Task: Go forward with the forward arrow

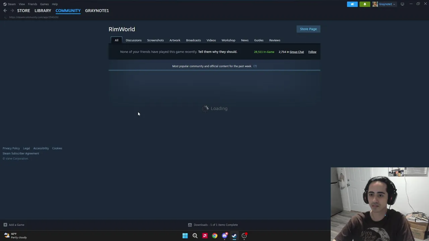Action: (12, 11)
